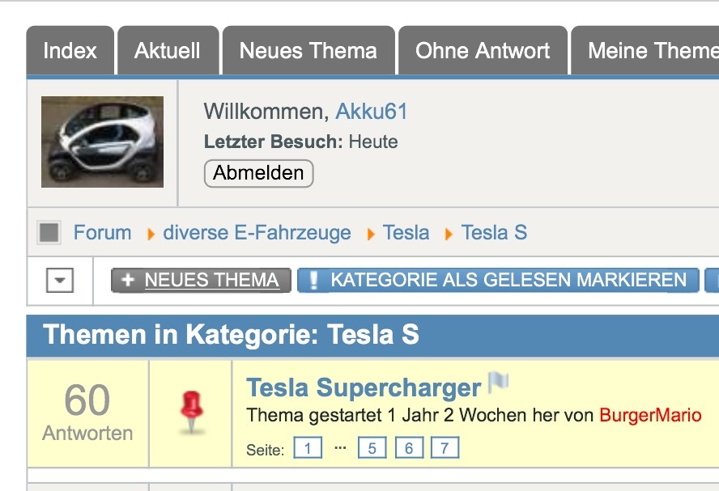
Task: Visit BurgerMario's user profile
Action: pos(650,416)
